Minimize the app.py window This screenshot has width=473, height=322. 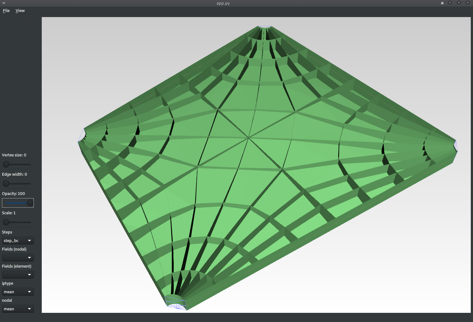pos(450,3)
